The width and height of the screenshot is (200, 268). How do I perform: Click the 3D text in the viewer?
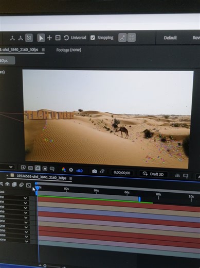[x=50, y=115]
